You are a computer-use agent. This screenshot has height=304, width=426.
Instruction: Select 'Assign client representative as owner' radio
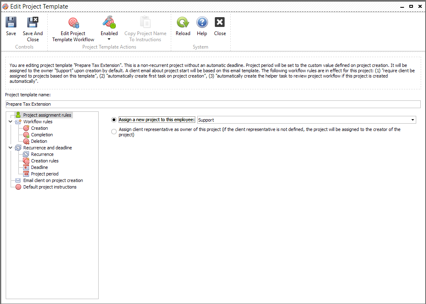tap(114, 132)
